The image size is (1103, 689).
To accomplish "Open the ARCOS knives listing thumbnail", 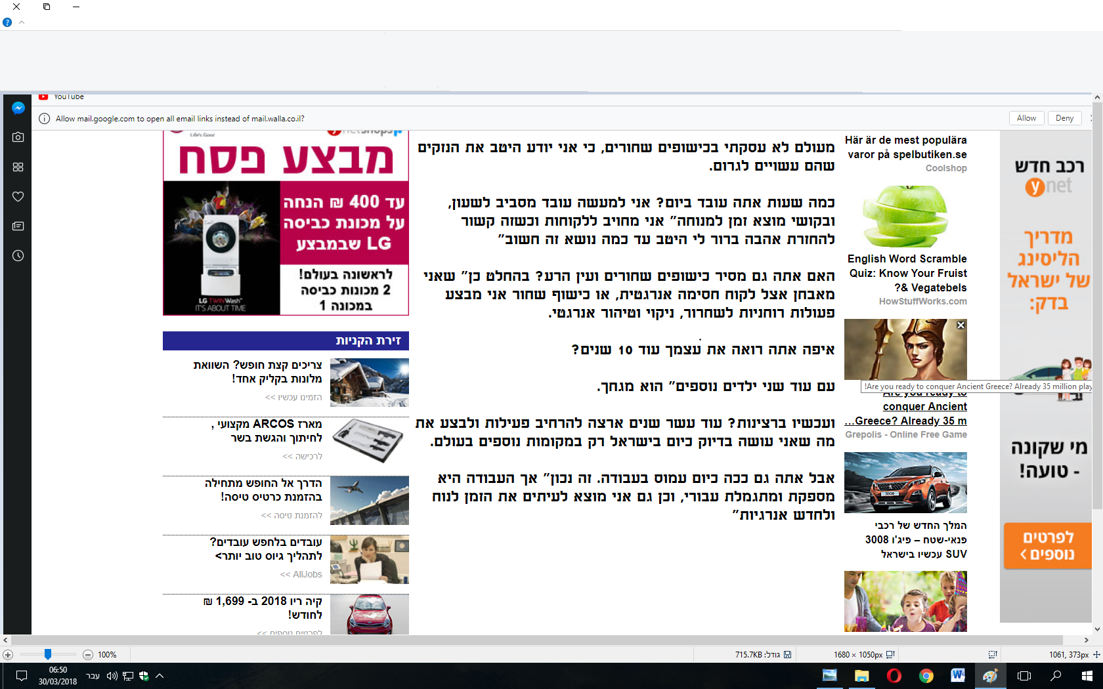I will click(370, 441).
